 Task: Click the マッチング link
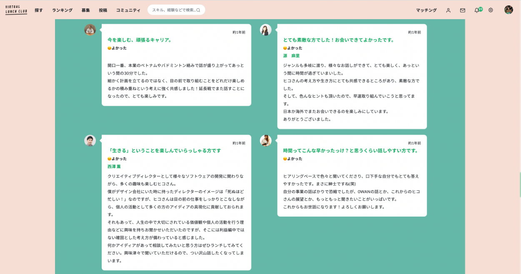[x=426, y=10]
